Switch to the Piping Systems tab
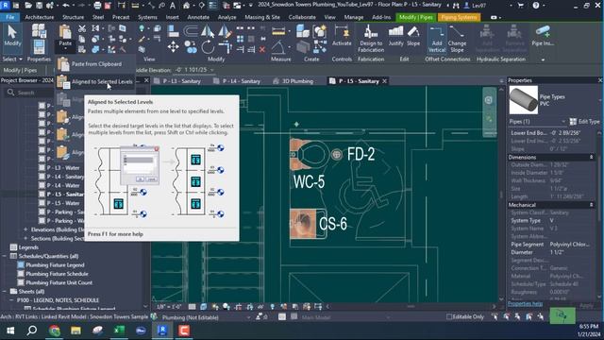Screen dimensions: 604x340 click(x=459, y=17)
